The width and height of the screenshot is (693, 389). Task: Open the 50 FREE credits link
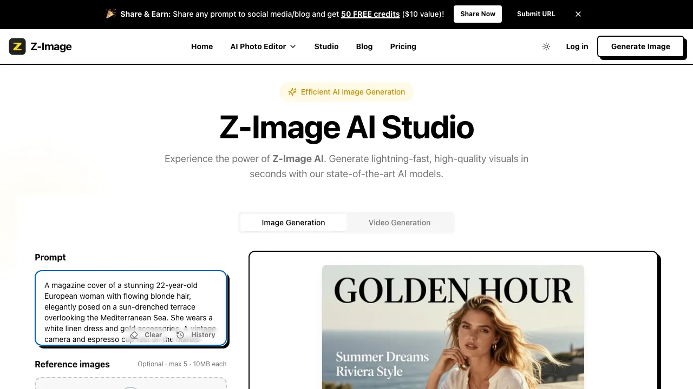pyautogui.click(x=370, y=14)
